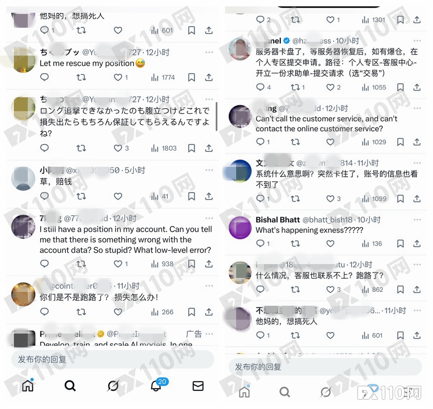Open Bishal Bhatt's purple avatar
433x409 pixels.
point(240,228)
